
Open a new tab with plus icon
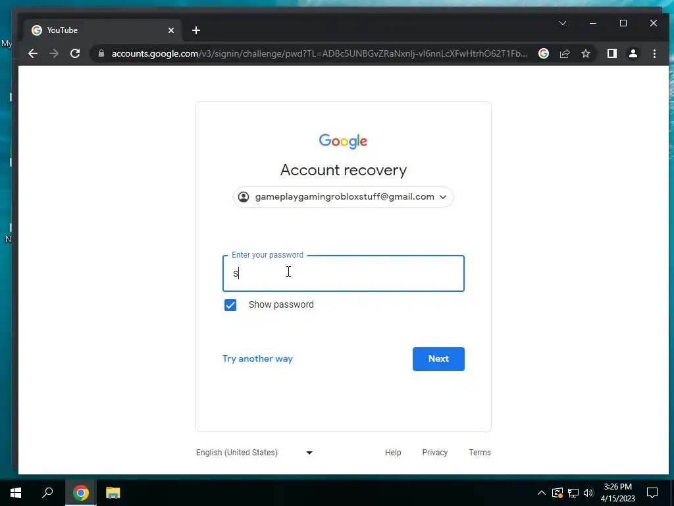[x=196, y=30]
